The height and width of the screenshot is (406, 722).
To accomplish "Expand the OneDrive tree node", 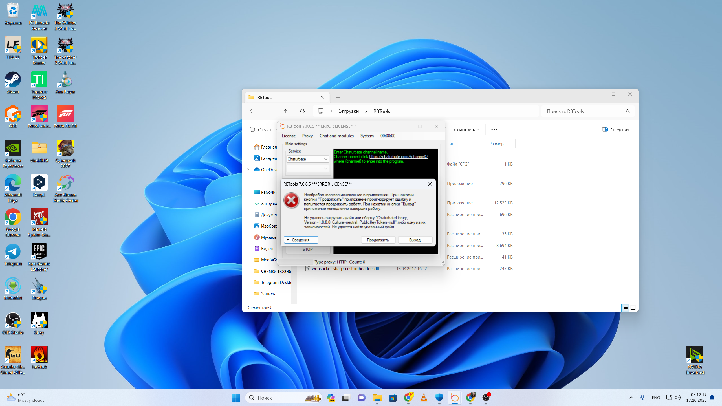I will tap(248, 169).
